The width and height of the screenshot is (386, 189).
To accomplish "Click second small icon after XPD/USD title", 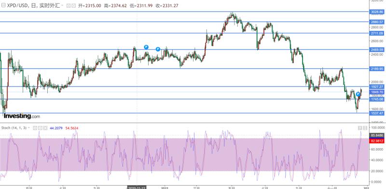I will [x=74, y=6].
